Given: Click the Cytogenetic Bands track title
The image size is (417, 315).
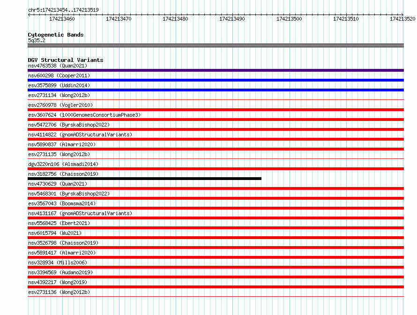Looking at the screenshot, I should pyautogui.click(x=56, y=35).
